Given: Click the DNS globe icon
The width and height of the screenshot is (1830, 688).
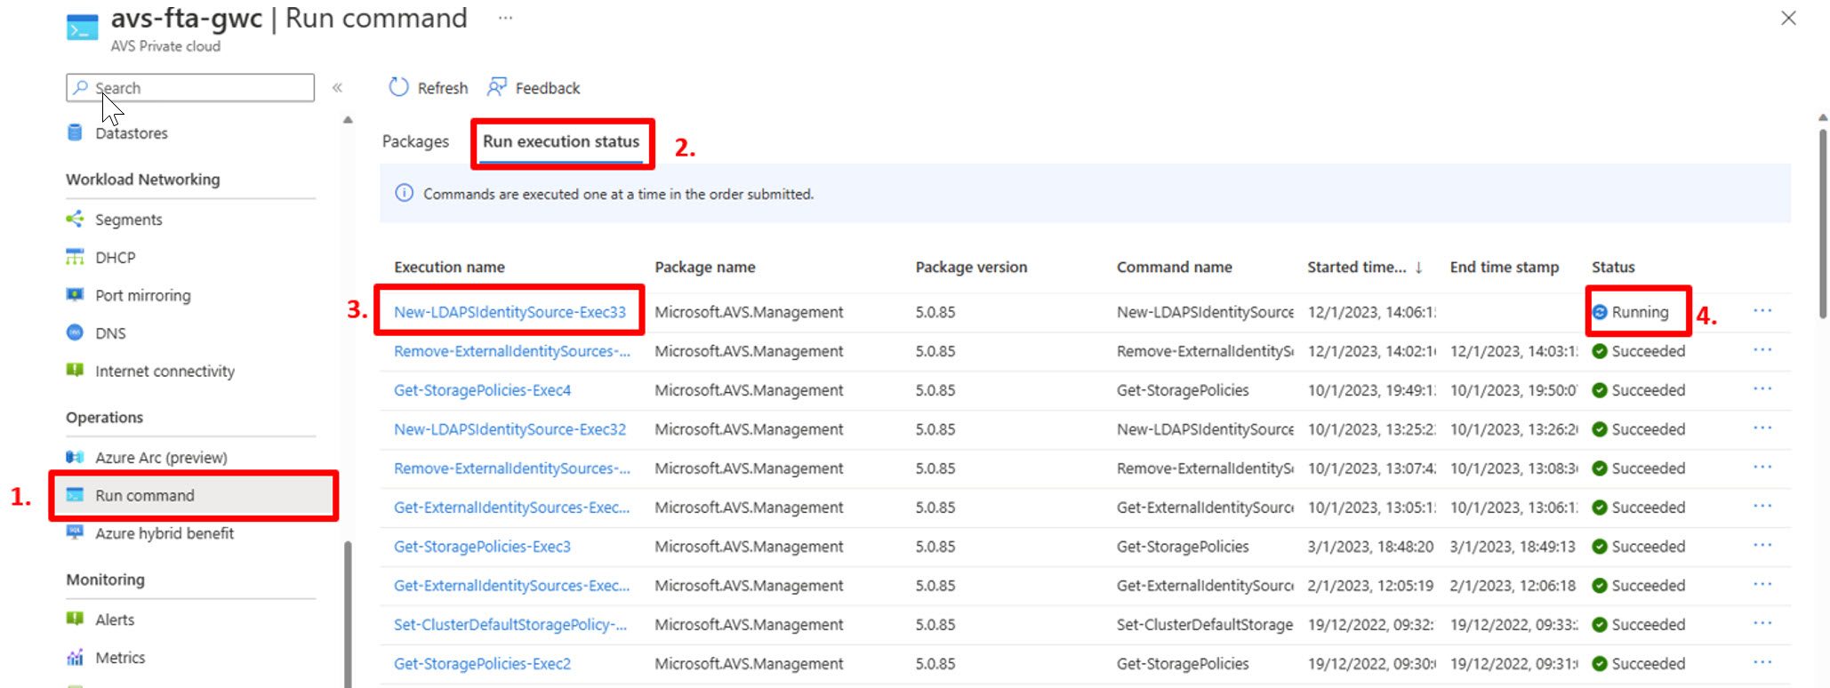Looking at the screenshot, I should click(75, 332).
